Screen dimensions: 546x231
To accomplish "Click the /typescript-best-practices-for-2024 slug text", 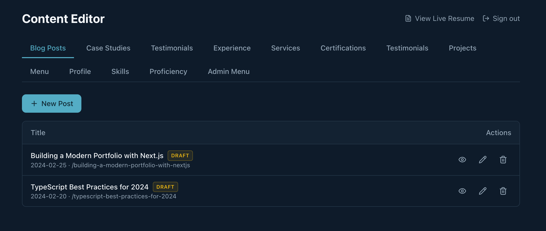I will point(124,196).
